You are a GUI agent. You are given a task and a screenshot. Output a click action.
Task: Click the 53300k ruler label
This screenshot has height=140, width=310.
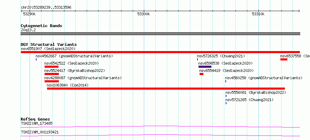coord(144,14)
